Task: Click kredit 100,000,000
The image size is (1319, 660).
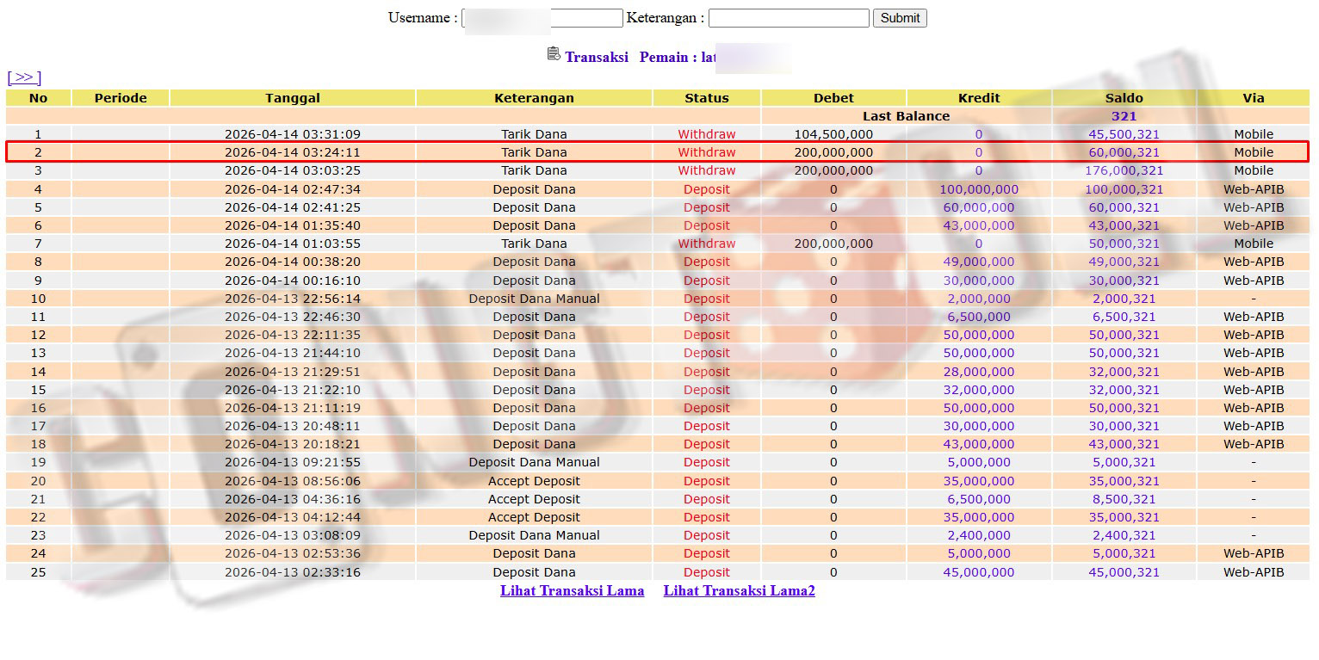Action: point(979,189)
